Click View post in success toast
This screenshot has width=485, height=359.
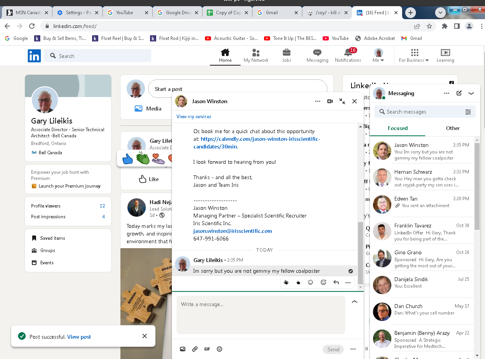click(79, 337)
